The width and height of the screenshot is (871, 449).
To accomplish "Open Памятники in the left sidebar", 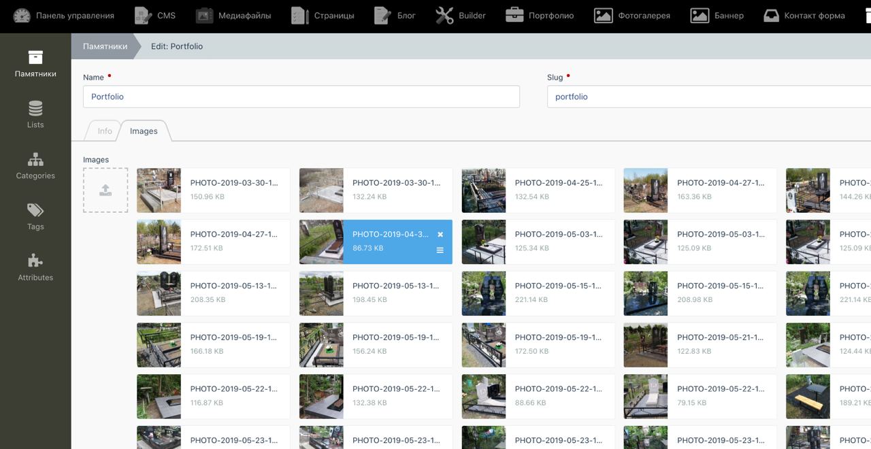I will pyautogui.click(x=35, y=63).
